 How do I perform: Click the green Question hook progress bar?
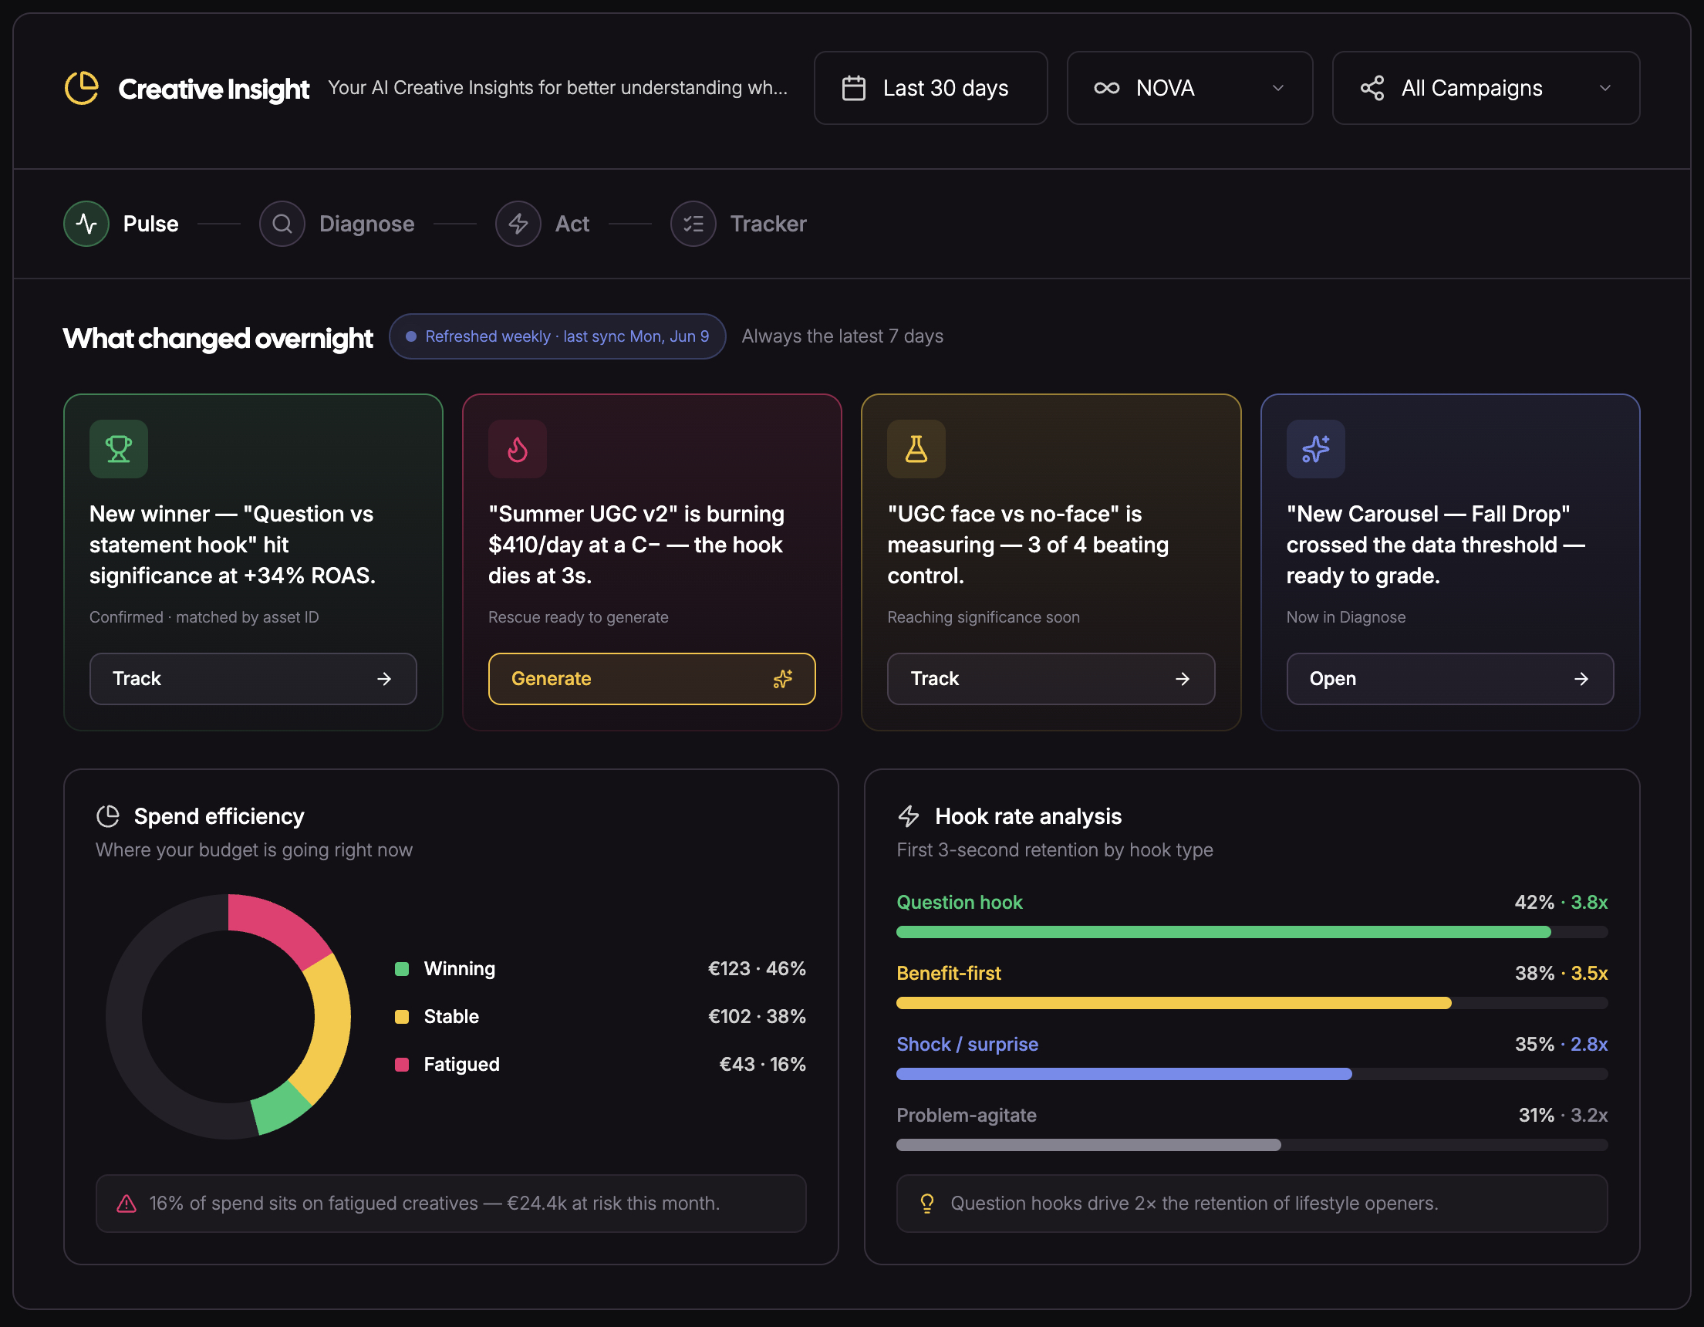tap(1223, 932)
